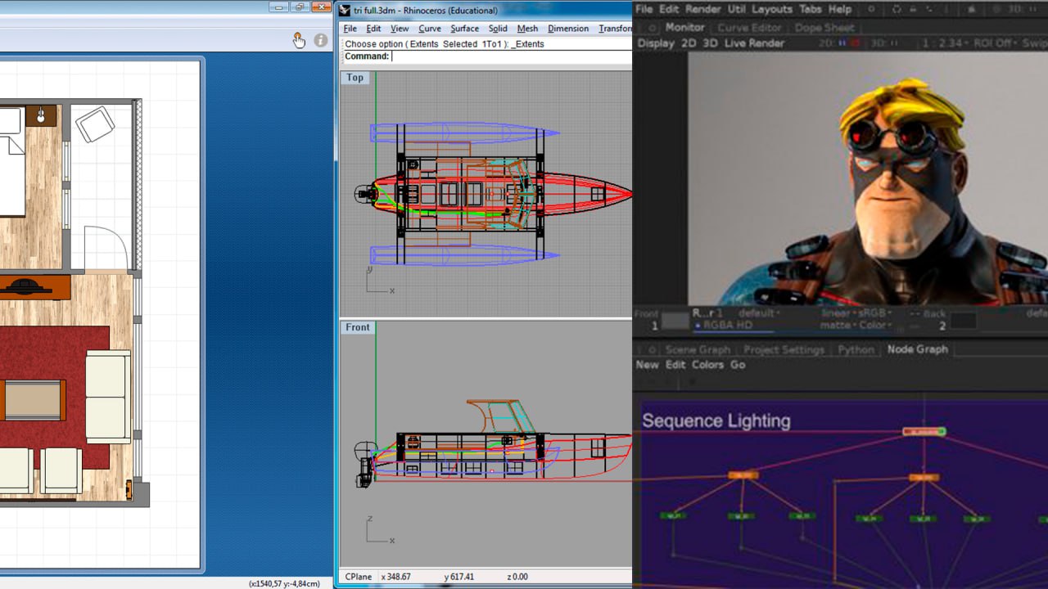
Task: Open the New menu in Node Graph
Action: click(647, 365)
